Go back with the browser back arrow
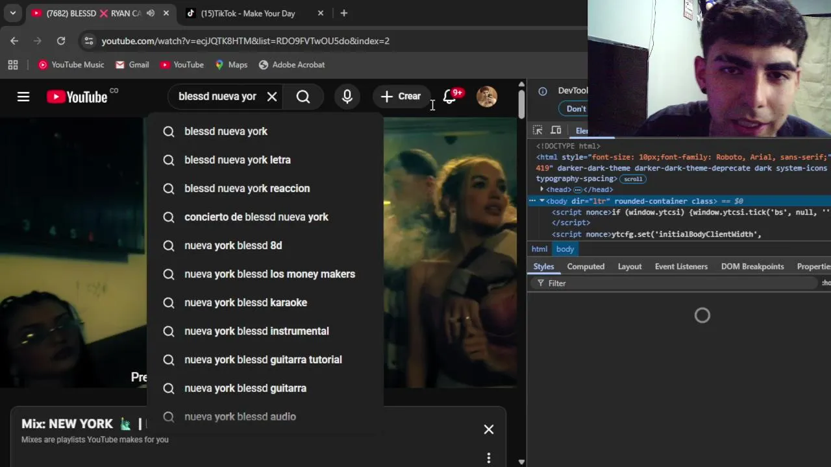 [14, 41]
